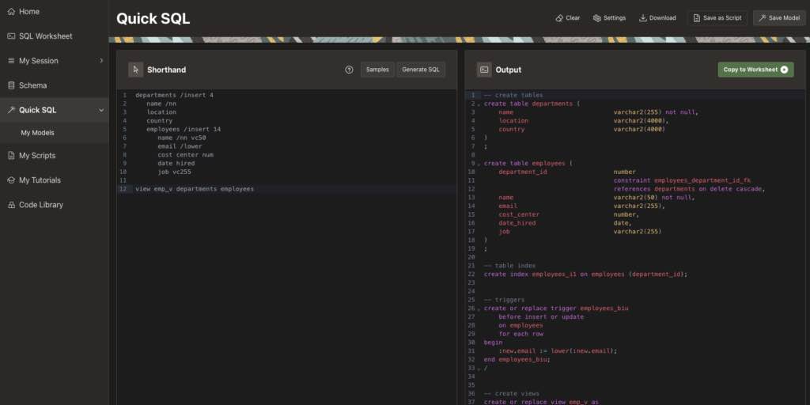This screenshot has width=810, height=405.
Task: Download the generated SQL
Action: [x=657, y=18]
